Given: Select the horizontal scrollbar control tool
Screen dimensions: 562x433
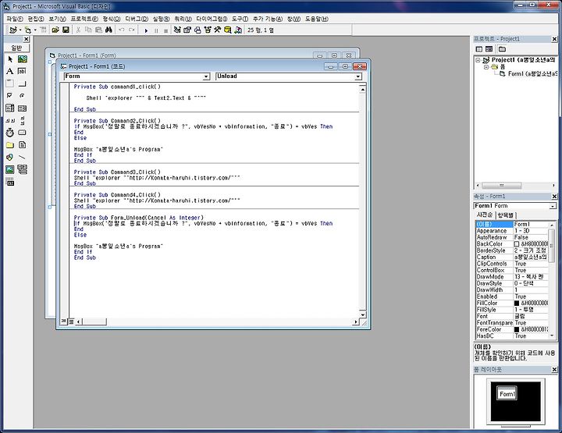Looking at the screenshot, I should pos(10,120).
